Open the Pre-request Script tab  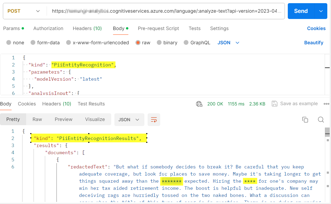pyautogui.click(x=158, y=28)
